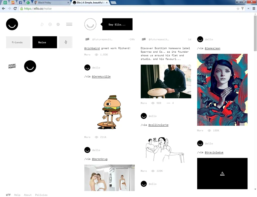The image size is (257, 197).
Task: Click More under the @richbaird post
Action: pyautogui.click(x=87, y=55)
